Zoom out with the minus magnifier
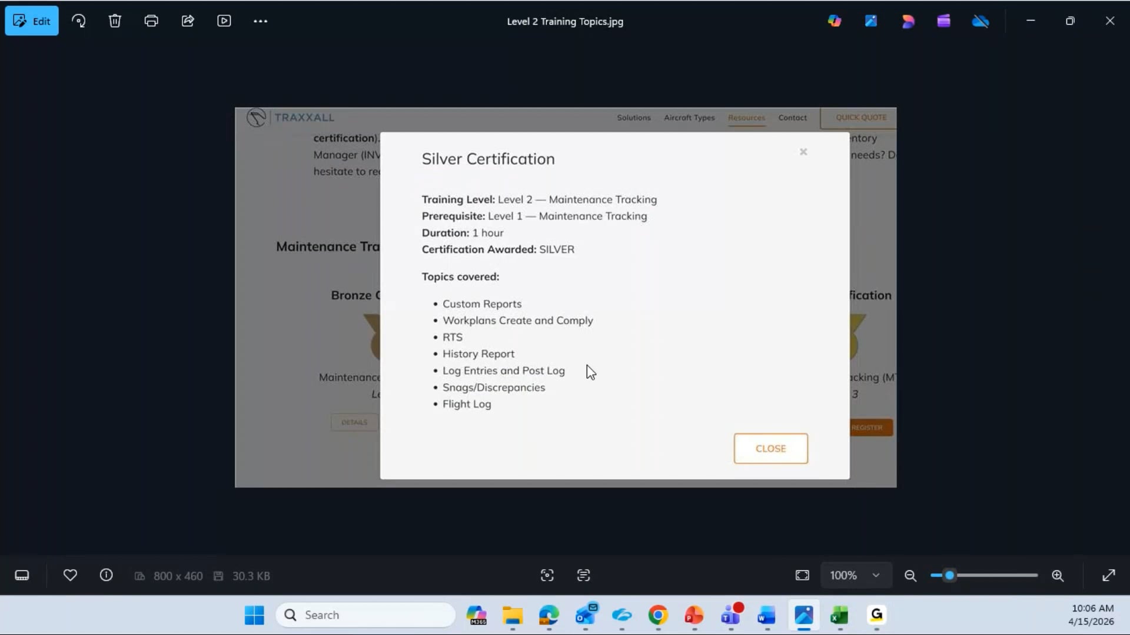Image resolution: width=1130 pixels, height=635 pixels. coord(910,576)
